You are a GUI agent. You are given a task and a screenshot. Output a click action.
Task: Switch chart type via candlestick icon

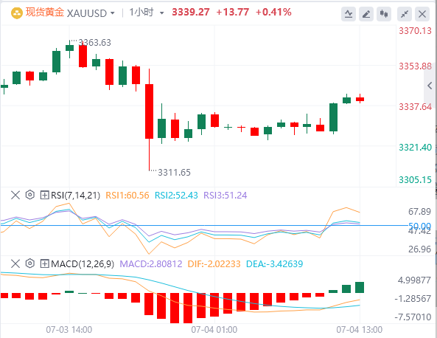tap(384, 14)
